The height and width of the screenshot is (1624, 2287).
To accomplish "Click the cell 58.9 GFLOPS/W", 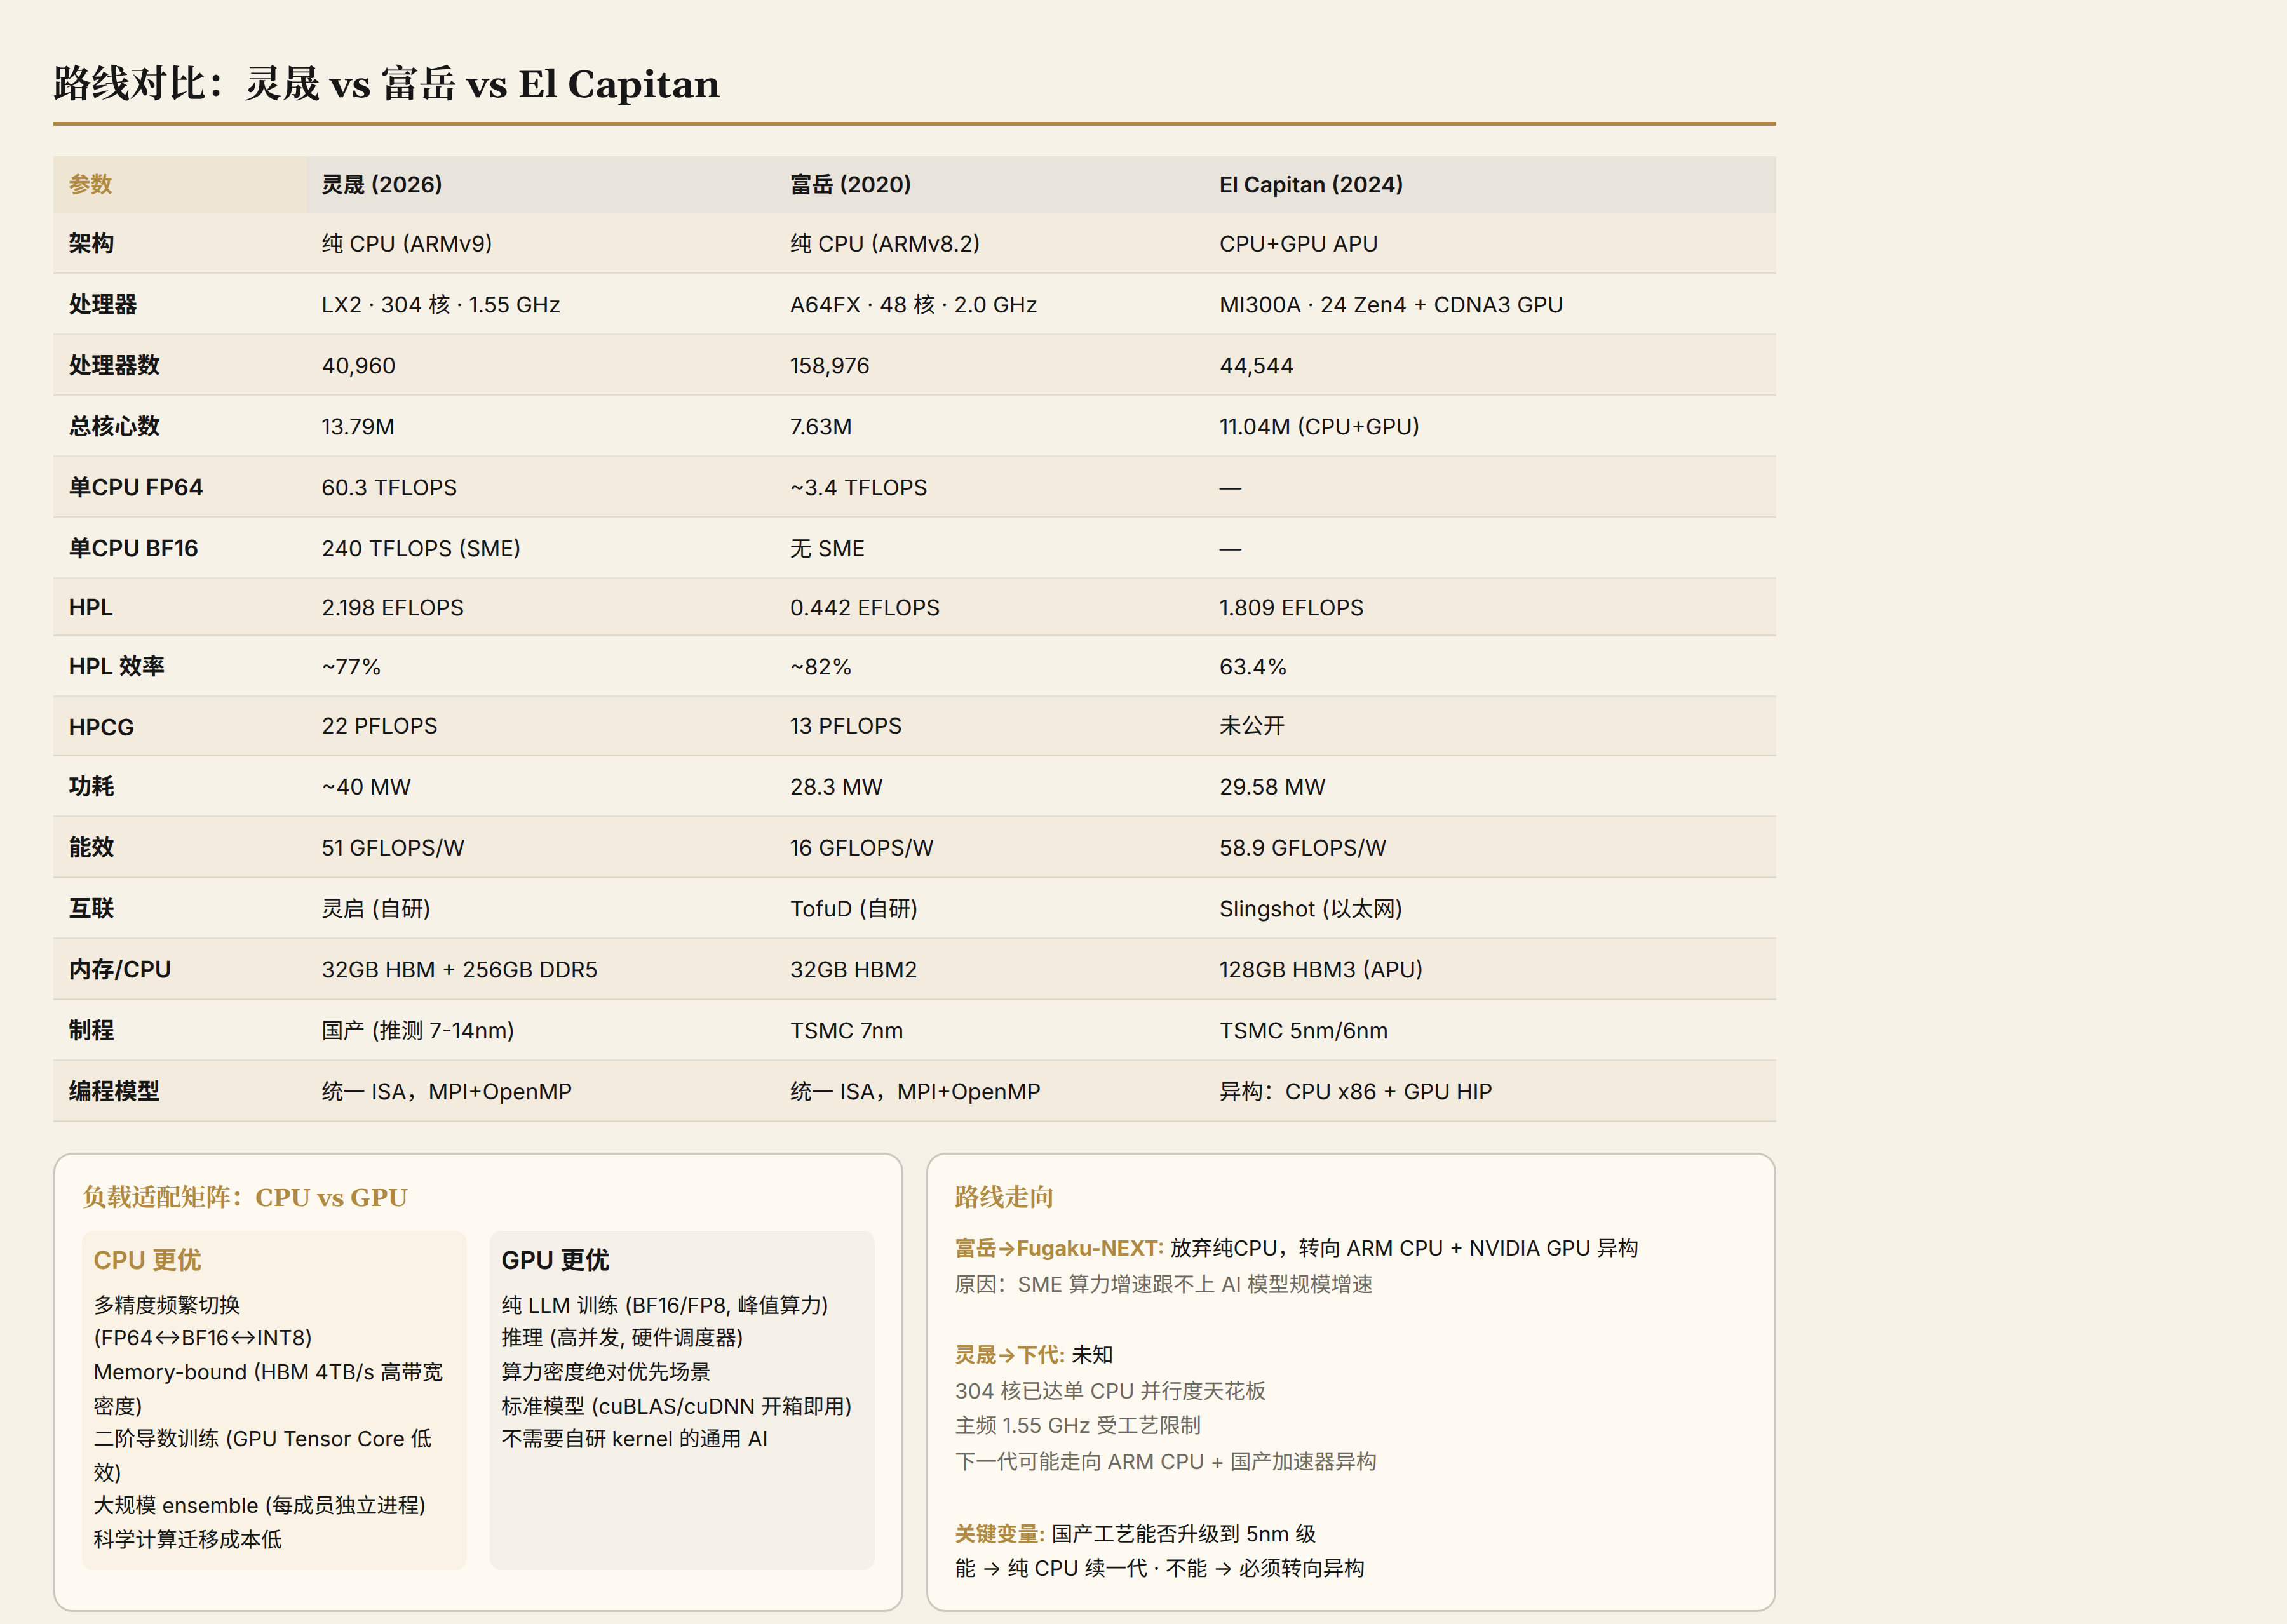I will click(1303, 848).
